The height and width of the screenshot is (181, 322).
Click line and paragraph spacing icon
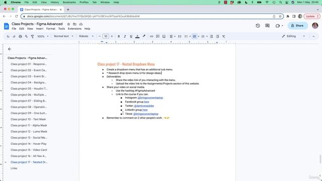[180, 36]
